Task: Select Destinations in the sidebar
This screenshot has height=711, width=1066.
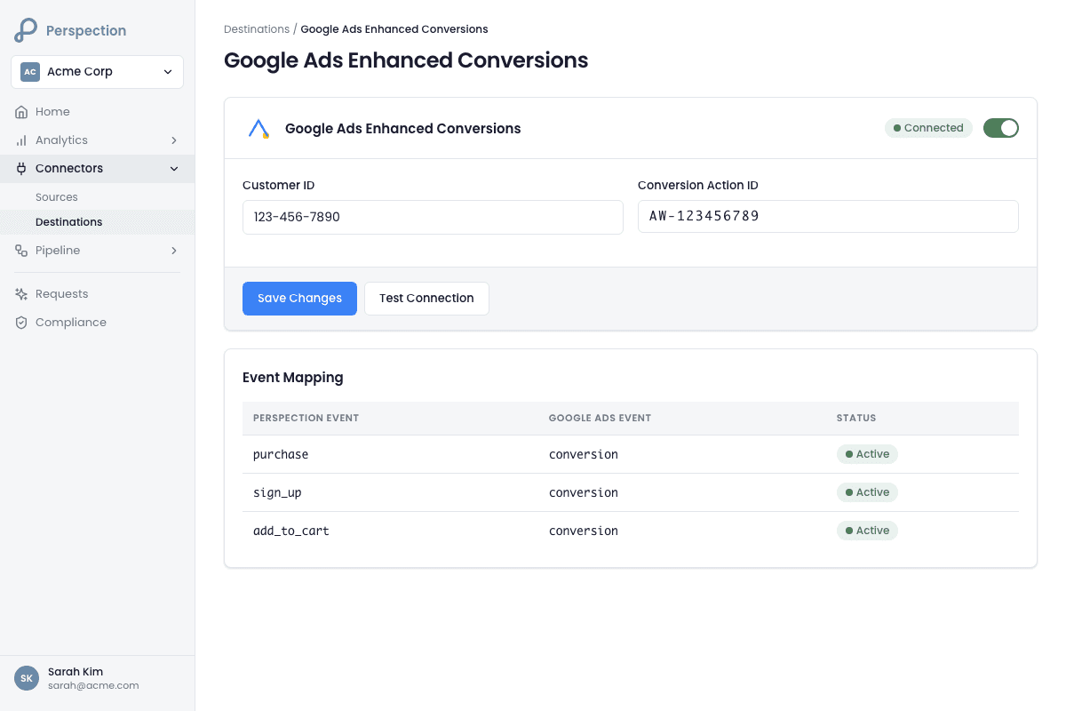Action: pyautogui.click(x=68, y=222)
